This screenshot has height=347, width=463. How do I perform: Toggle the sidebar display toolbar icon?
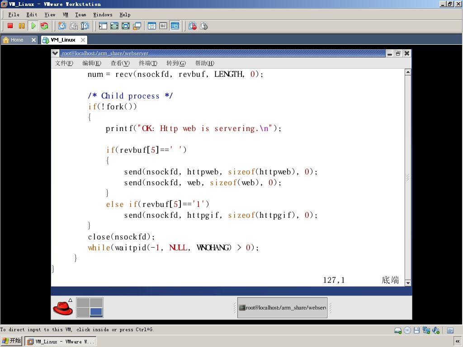103,26
